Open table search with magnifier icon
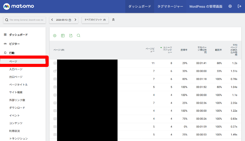This screenshot has height=141, width=245. pyautogui.click(x=78, y=35)
